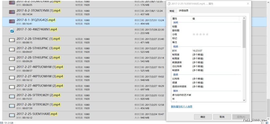The width and height of the screenshot is (270, 124).
Task: Click the 51.3 GB status bar text
Action: (9, 123)
